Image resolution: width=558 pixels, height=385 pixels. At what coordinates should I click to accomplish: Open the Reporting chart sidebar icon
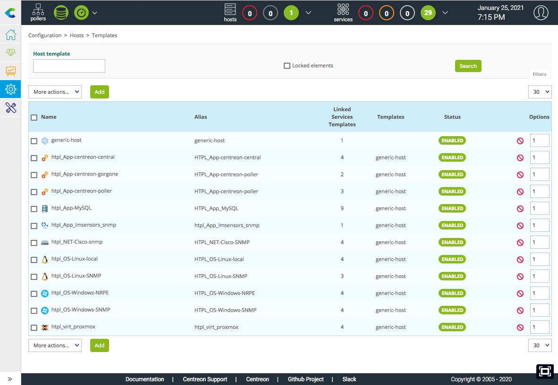click(x=10, y=71)
